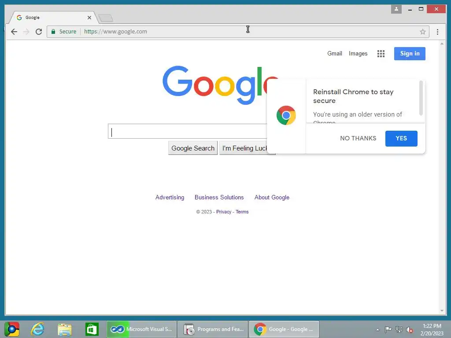Click the forward navigation arrow
451x338 pixels.
point(26,32)
